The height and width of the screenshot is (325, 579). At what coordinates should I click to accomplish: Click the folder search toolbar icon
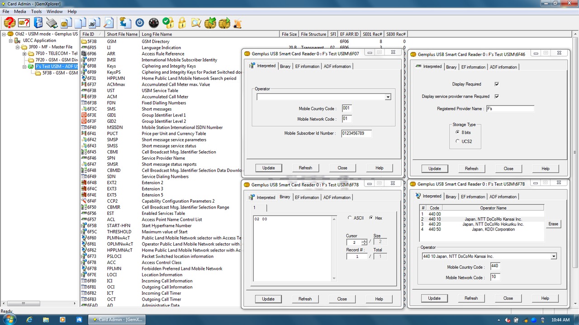coord(196,23)
